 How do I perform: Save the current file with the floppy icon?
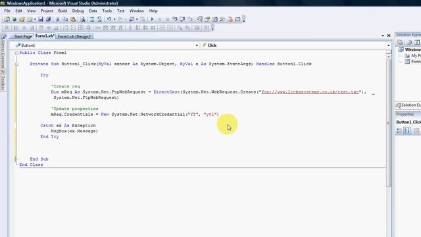pyautogui.click(x=41, y=19)
